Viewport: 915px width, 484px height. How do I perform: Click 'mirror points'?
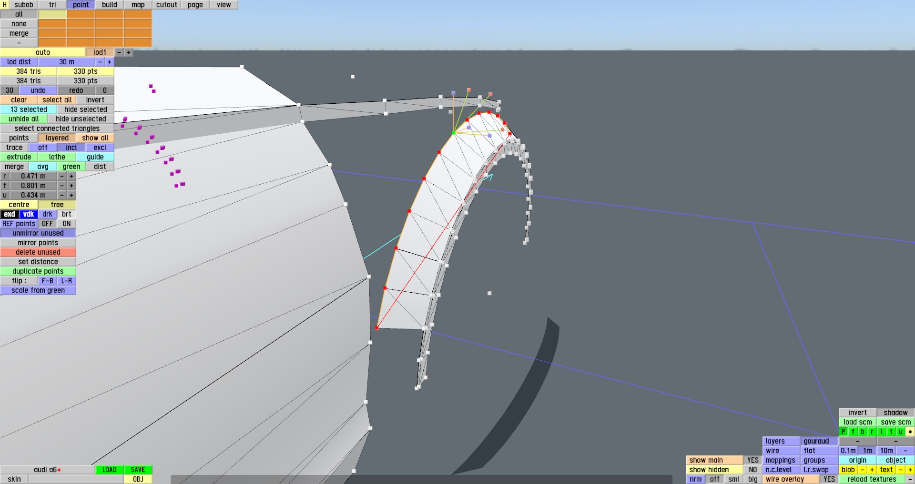coord(38,243)
